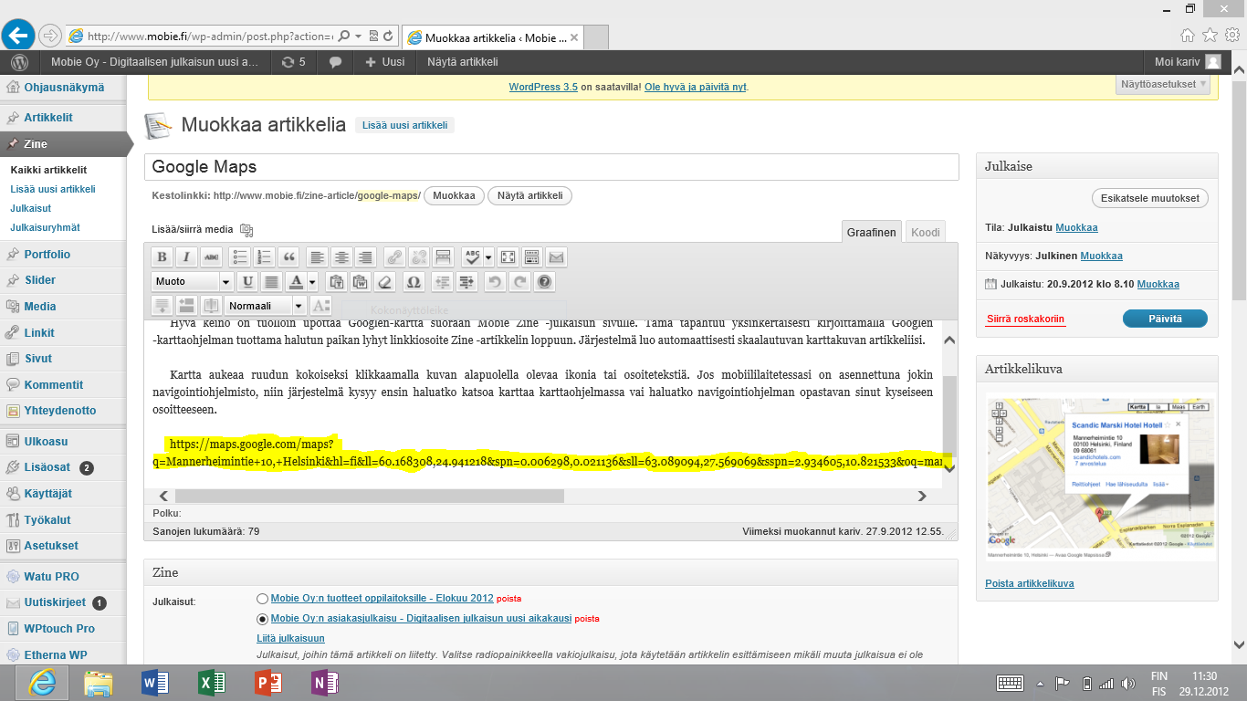
Task: Open the Normaali style dropdown
Action: coord(266,306)
